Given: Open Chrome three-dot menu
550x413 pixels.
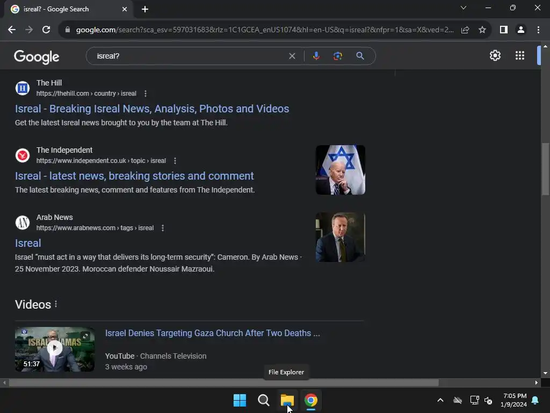Looking at the screenshot, I should click(538, 30).
